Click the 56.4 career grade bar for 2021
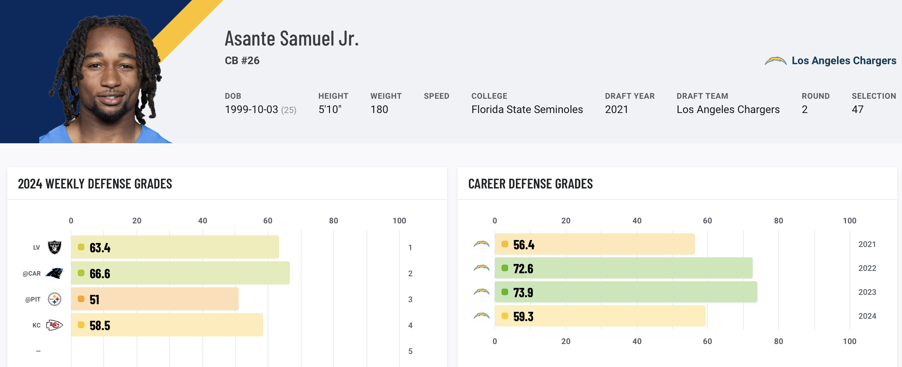The width and height of the screenshot is (902, 367). click(595, 244)
